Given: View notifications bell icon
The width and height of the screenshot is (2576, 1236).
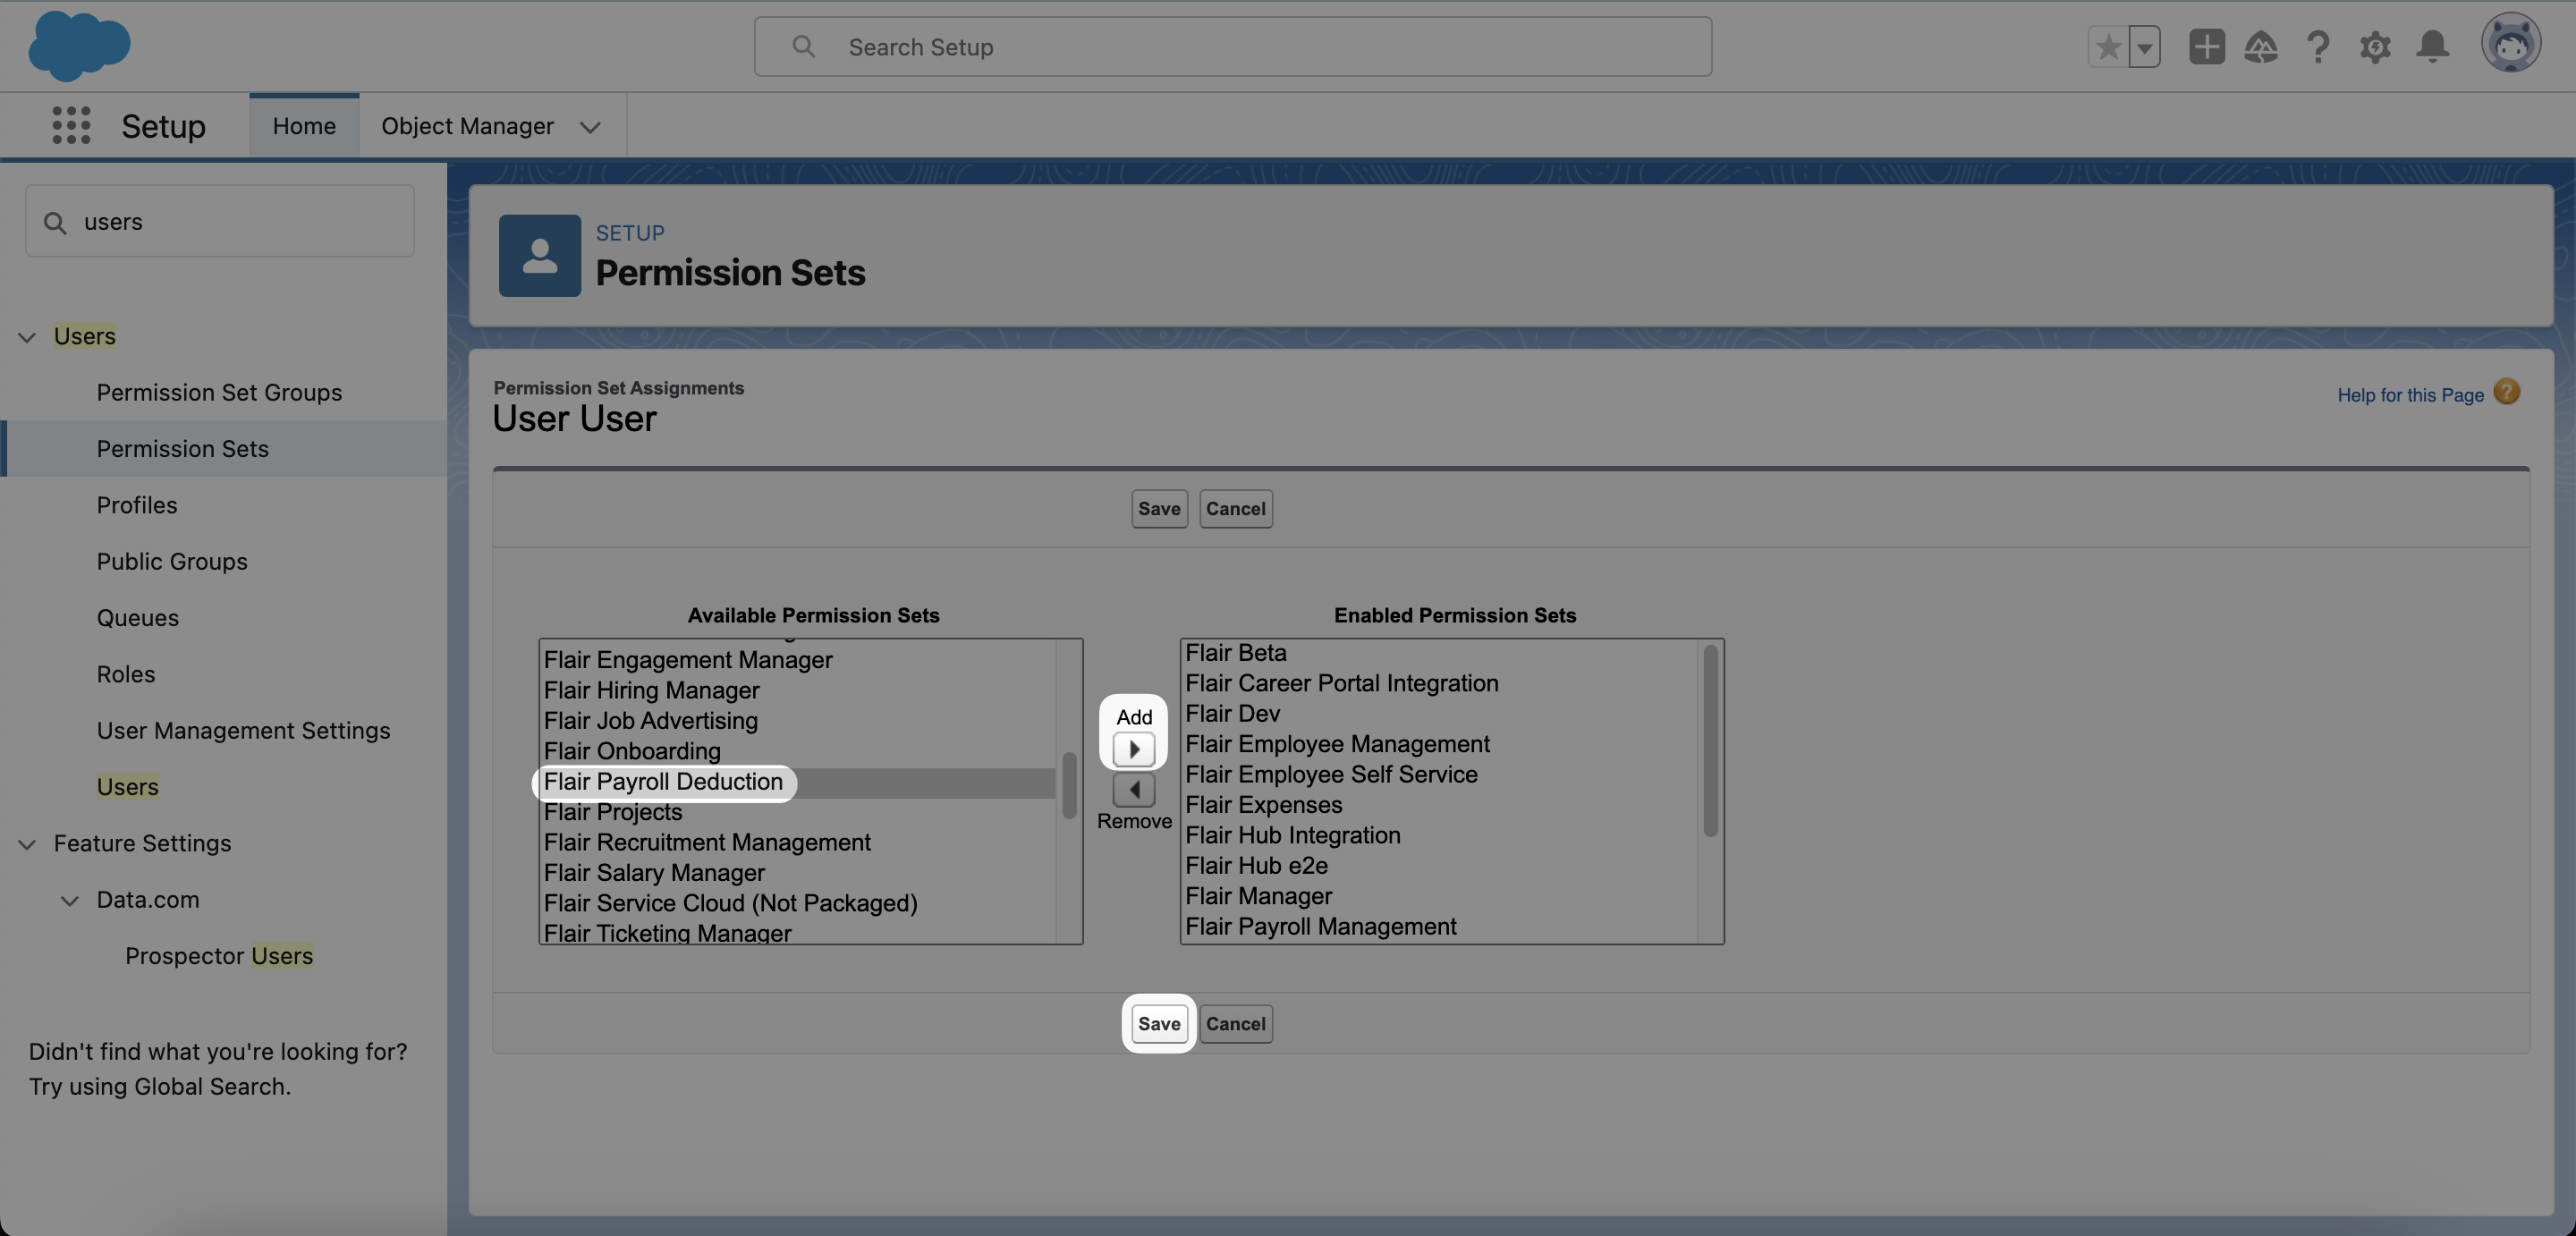Looking at the screenshot, I should click(2432, 47).
